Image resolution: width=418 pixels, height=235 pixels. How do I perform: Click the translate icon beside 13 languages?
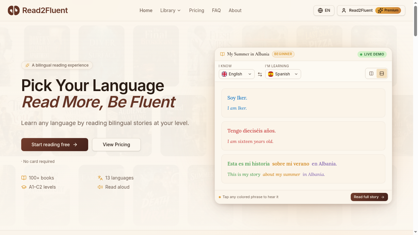point(100,178)
